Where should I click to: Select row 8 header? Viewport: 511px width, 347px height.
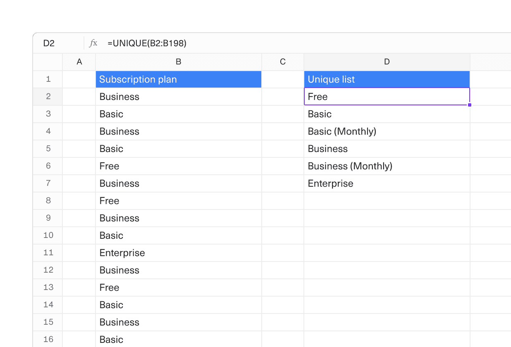coord(48,201)
